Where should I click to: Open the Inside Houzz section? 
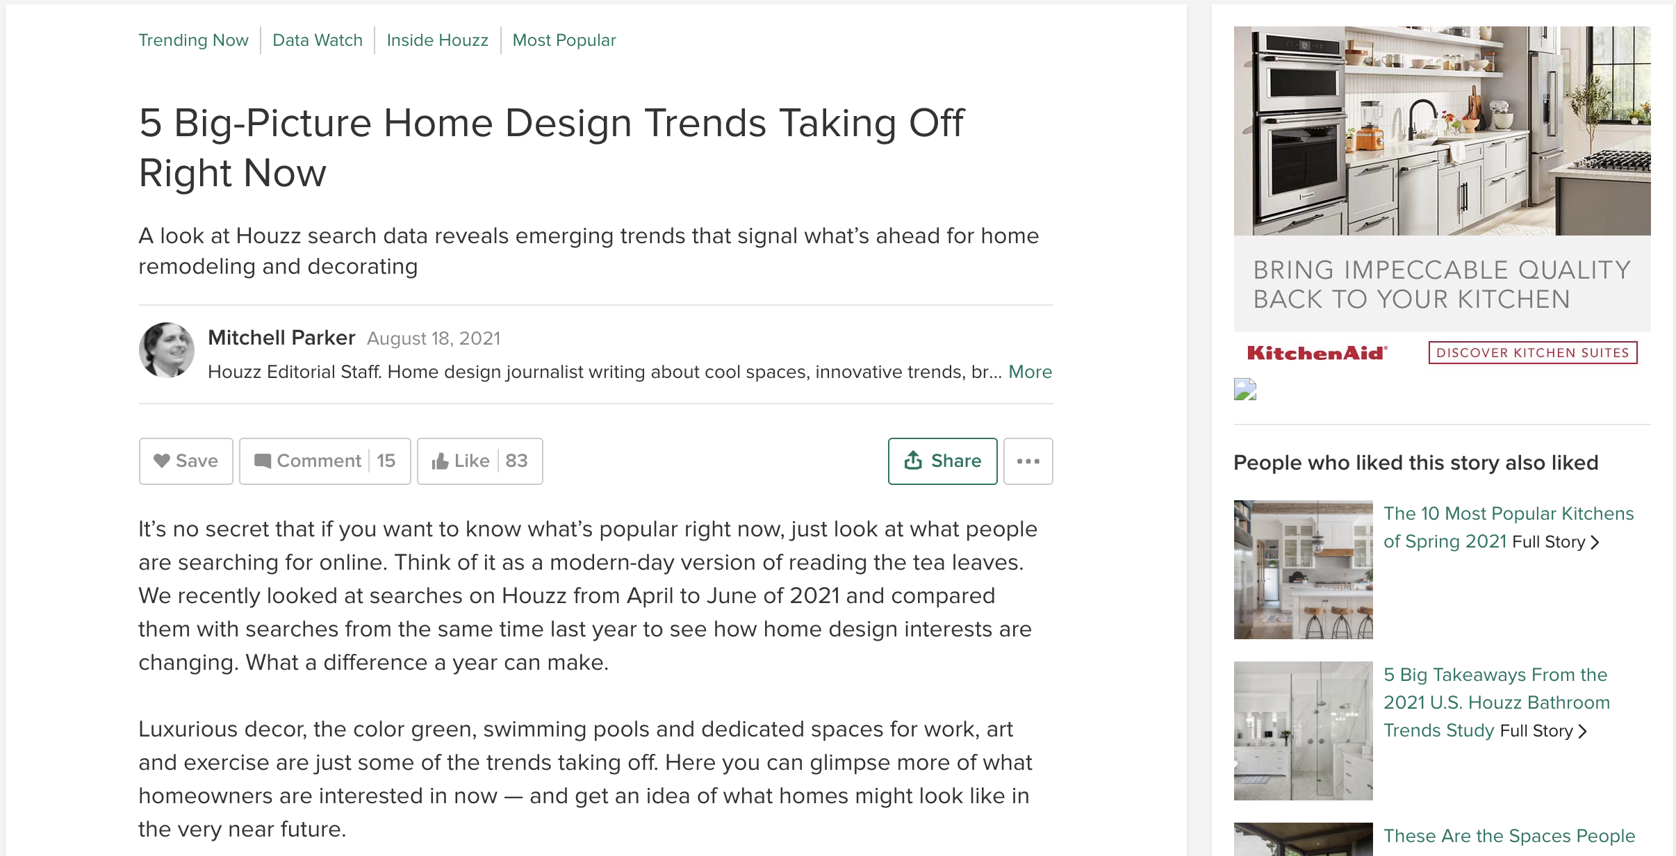coord(438,40)
